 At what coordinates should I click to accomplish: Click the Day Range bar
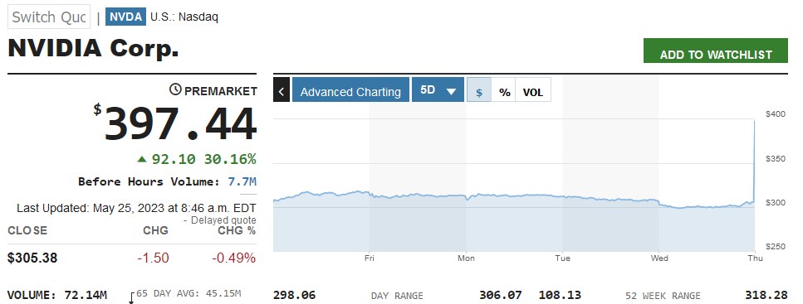(398, 296)
